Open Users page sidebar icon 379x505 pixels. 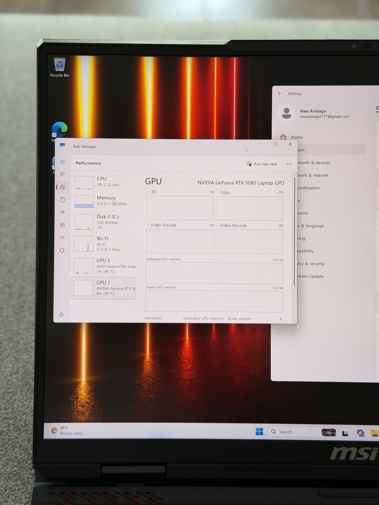62,225
